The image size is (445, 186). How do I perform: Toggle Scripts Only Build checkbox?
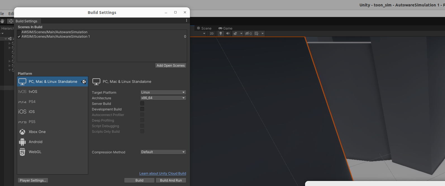click(x=142, y=131)
